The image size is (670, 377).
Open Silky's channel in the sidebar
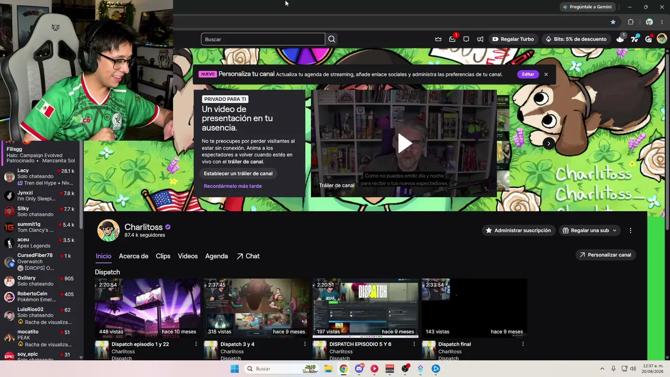tap(40, 212)
